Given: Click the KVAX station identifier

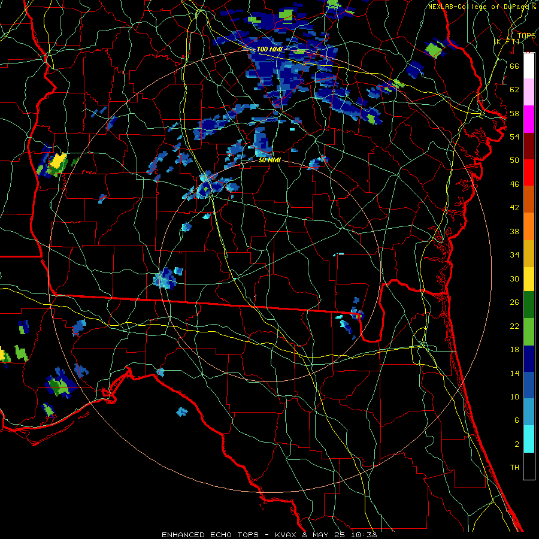Looking at the screenshot, I should [287, 535].
